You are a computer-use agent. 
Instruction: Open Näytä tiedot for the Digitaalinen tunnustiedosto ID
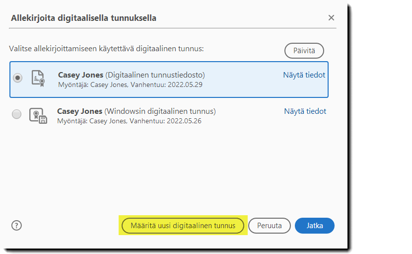(x=304, y=75)
